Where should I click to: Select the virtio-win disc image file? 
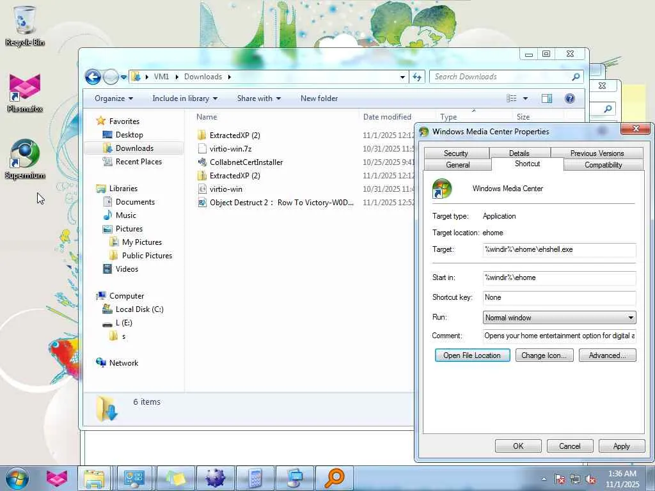coord(226,189)
